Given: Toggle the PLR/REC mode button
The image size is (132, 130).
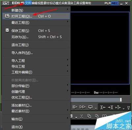Looking at the screenshot, I should click(111, 3).
